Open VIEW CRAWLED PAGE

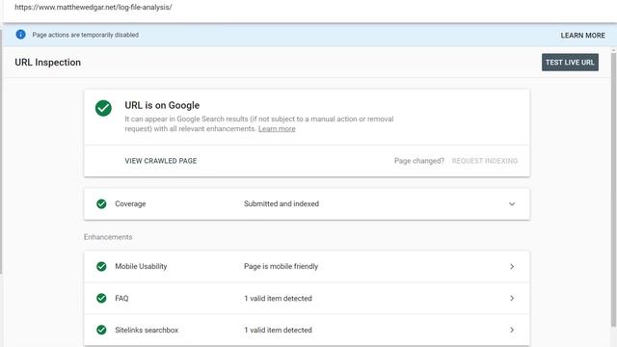[161, 161]
